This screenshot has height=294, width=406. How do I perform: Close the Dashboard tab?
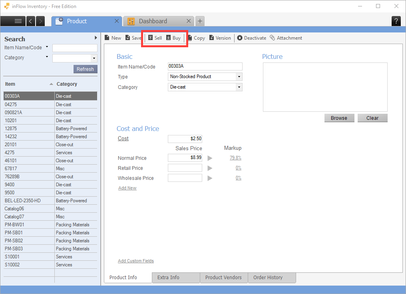point(189,21)
